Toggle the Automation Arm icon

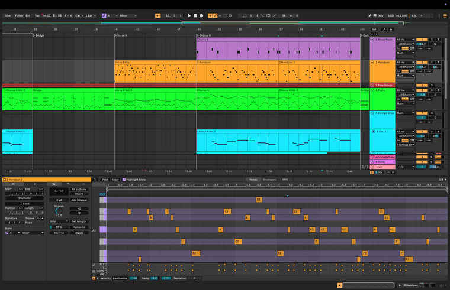point(216,16)
